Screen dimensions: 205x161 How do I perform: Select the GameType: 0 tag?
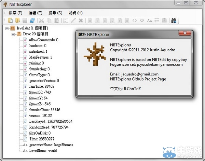point(39,75)
